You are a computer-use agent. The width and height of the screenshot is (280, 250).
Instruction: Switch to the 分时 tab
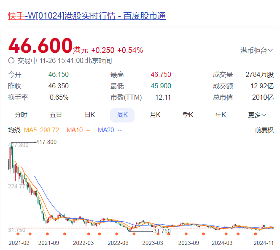(21, 115)
